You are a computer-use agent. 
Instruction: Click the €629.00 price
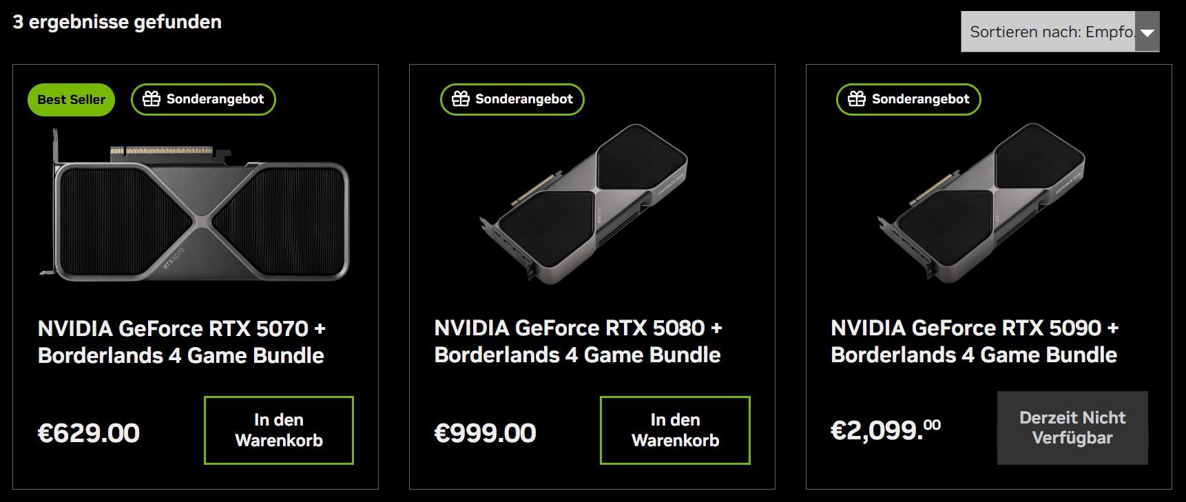click(89, 433)
